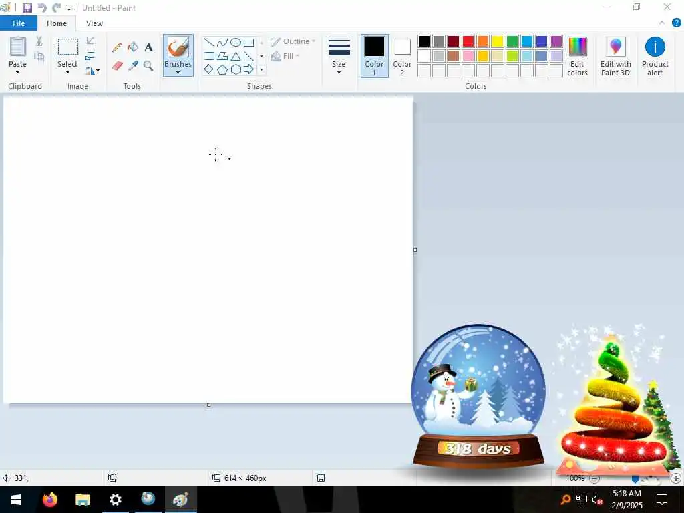Activate the Text tool
684x513 pixels.
click(x=149, y=47)
